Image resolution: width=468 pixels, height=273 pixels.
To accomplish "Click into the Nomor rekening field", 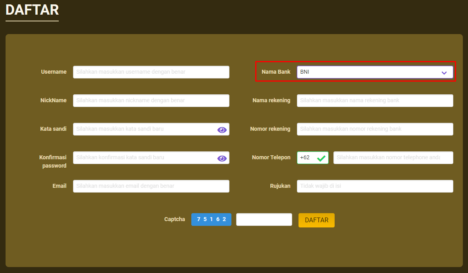I will click(x=375, y=129).
